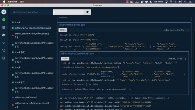195x110 pixels.
Task: Open the history clock sidebar icon
Action: tap(4, 50)
